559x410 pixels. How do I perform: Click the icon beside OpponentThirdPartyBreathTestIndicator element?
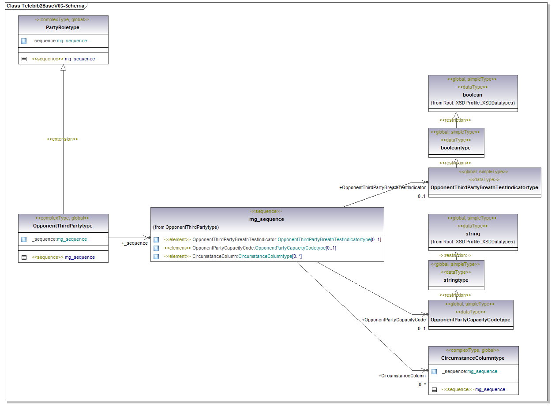[x=156, y=239]
